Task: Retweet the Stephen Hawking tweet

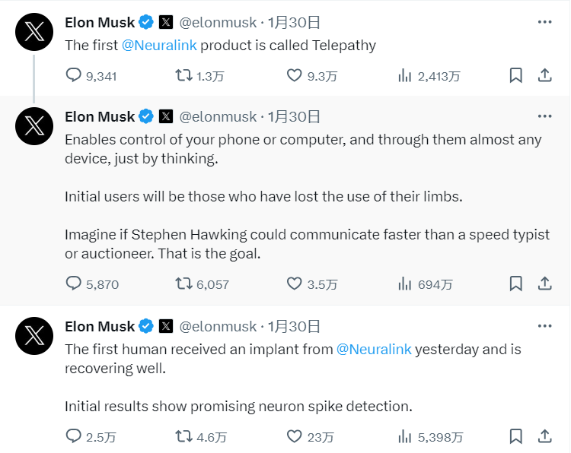Action: [x=183, y=284]
